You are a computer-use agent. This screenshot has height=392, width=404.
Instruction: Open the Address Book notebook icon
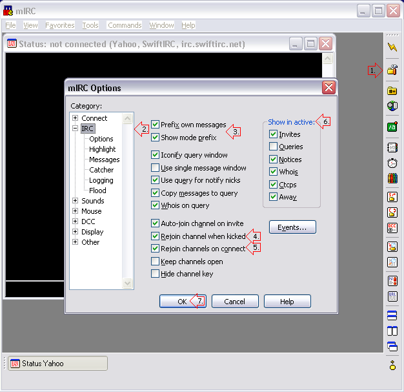[x=392, y=148]
